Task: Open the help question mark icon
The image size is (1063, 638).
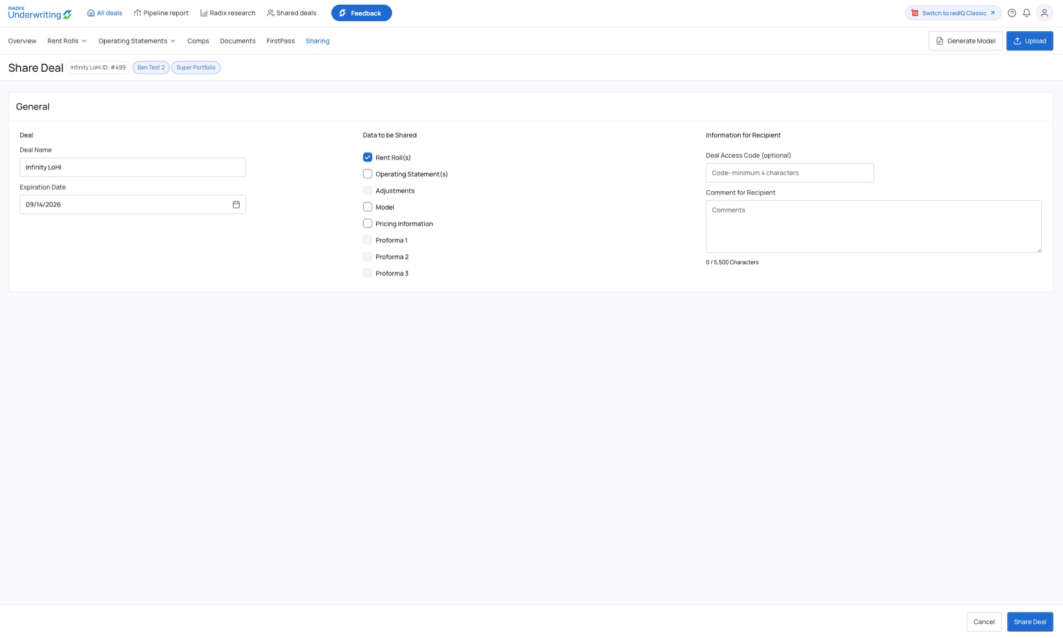Action: click(x=1012, y=13)
